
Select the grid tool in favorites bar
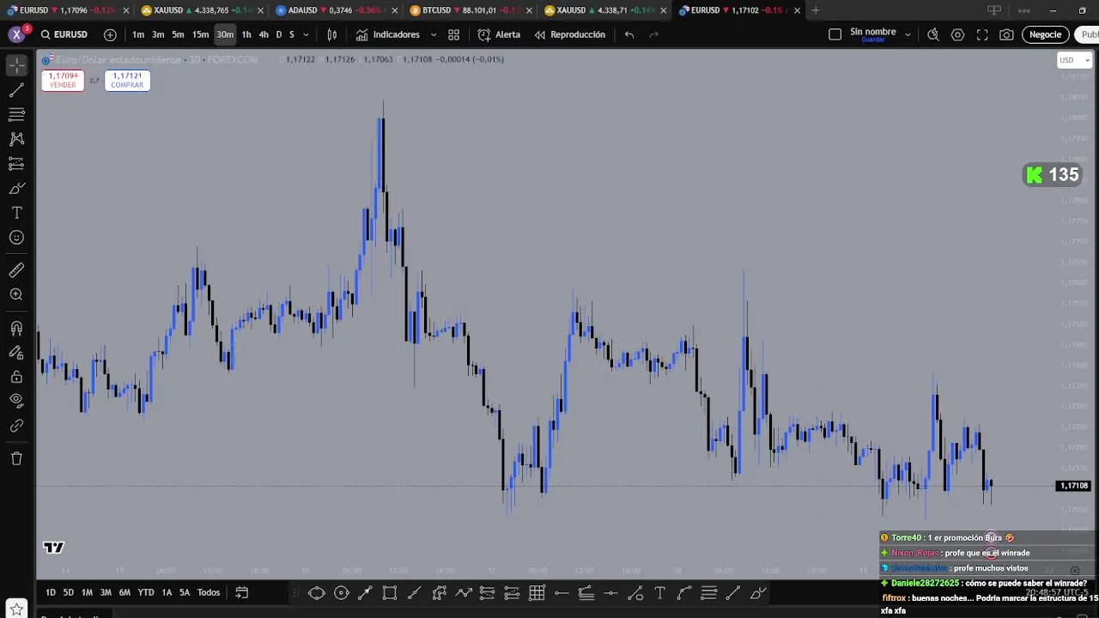(537, 593)
